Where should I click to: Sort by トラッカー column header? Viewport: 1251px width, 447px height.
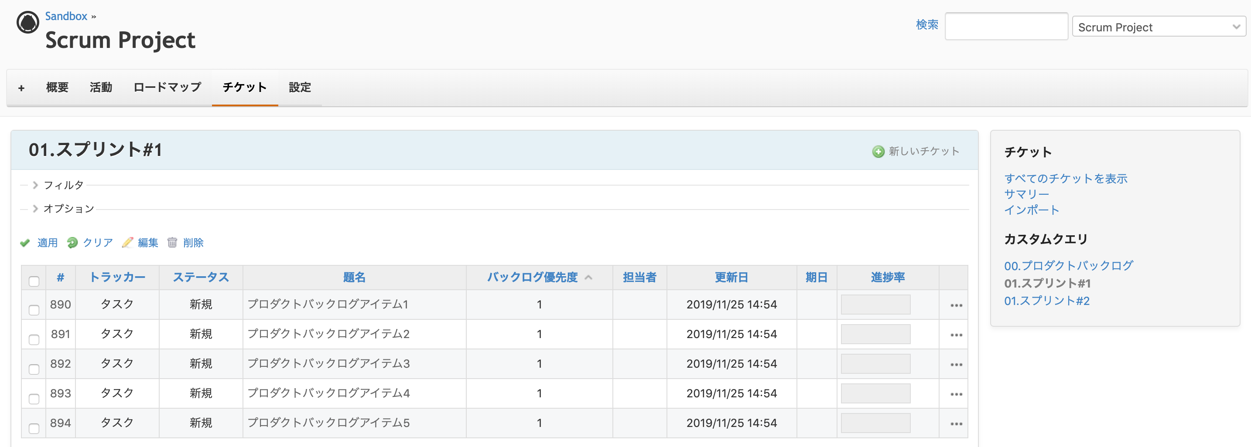tap(117, 278)
